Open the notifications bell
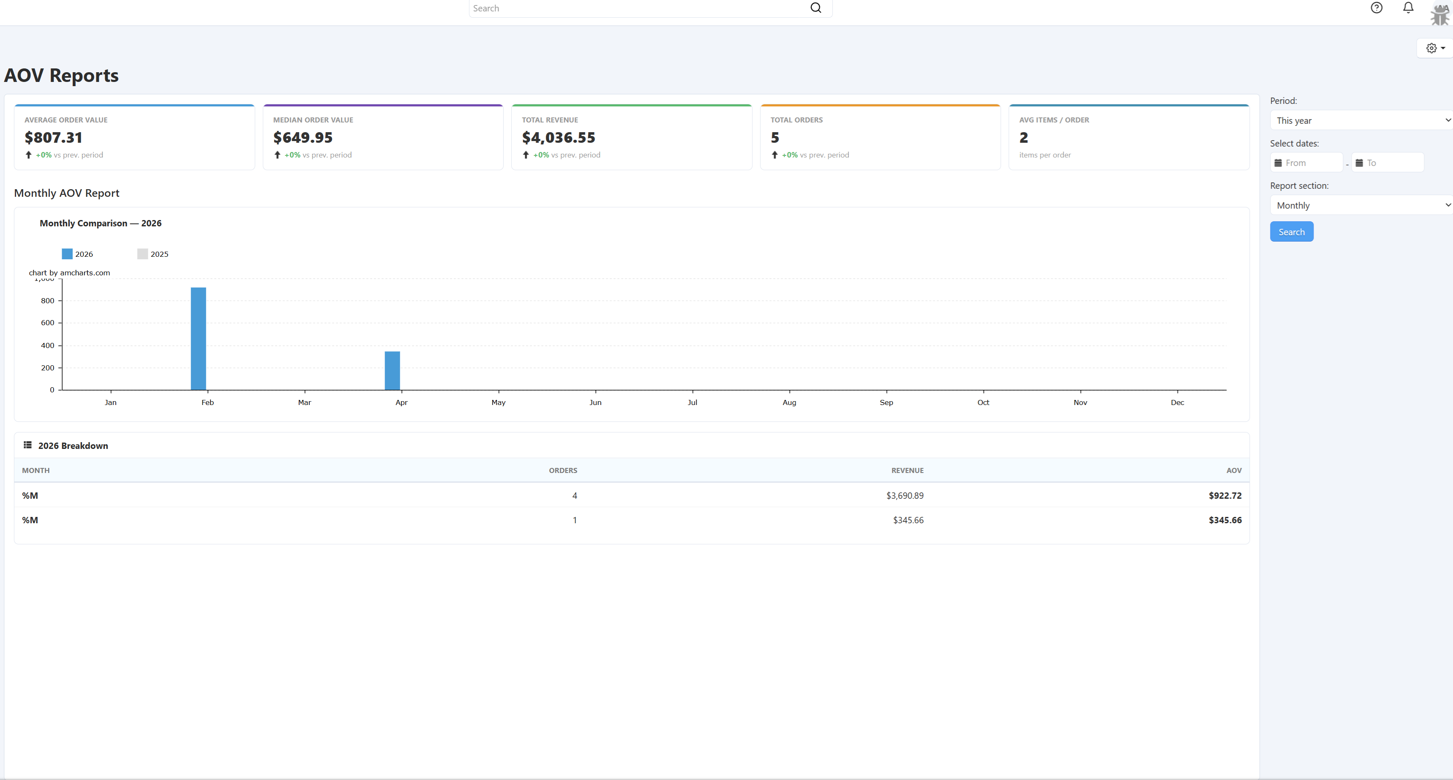Viewport: 1453px width, 780px height. pyautogui.click(x=1408, y=8)
